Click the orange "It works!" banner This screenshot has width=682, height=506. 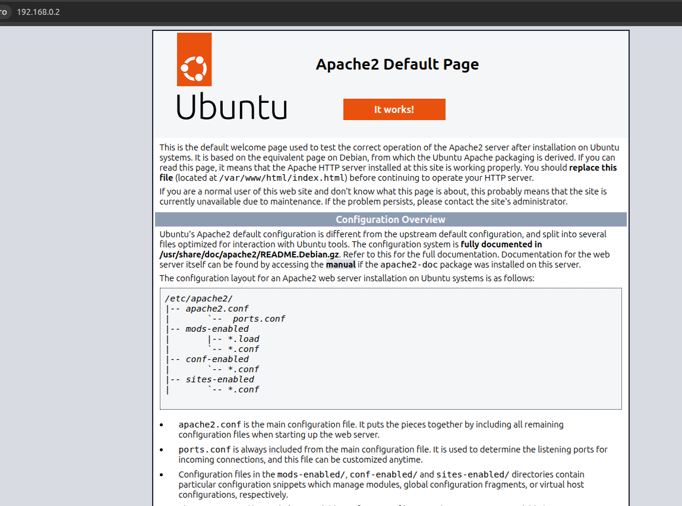[394, 109]
